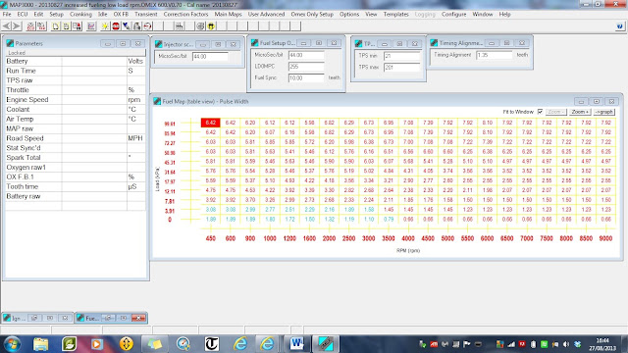This screenshot has width=628, height=353.
Task: Open the Templates menu
Action: pyautogui.click(x=396, y=14)
